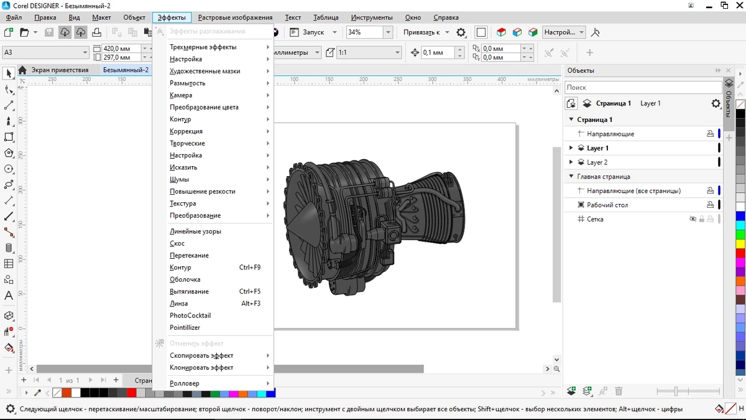Select the polygon tool in toolbox
The height and width of the screenshot is (420, 746).
click(x=9, y=153)
